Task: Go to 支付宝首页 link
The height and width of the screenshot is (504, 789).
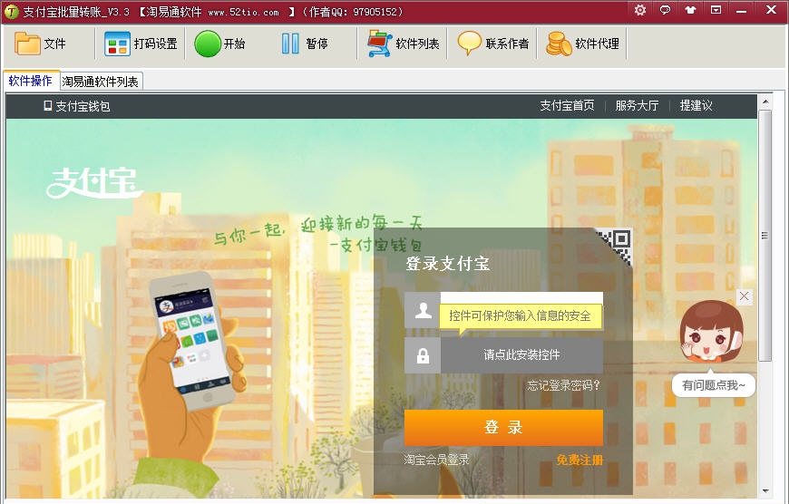Action: point(567,106)
